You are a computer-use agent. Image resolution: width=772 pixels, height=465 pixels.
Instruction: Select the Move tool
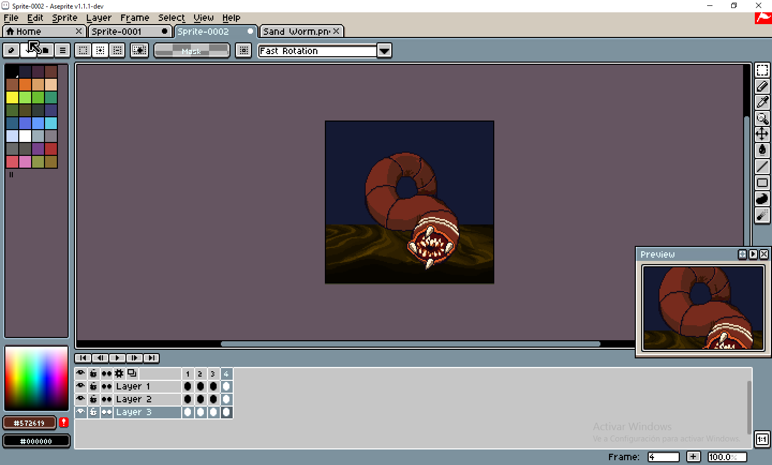click(x=762, y=134)
